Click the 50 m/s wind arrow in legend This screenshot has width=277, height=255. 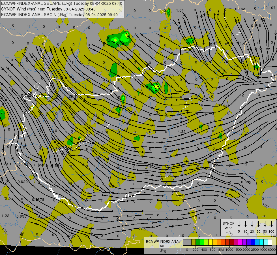pyautogui.click(x=265, y=224)
